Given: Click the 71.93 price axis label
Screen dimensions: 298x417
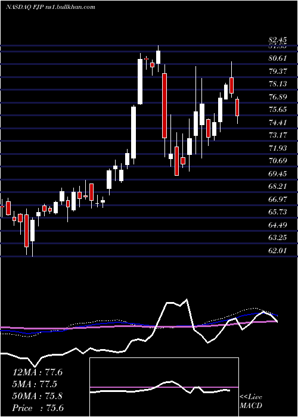Looking at the screenshot, I should coord(278,148).
